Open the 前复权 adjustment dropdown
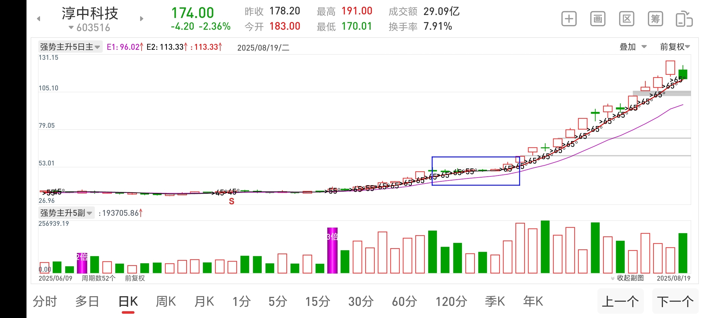 675,47
